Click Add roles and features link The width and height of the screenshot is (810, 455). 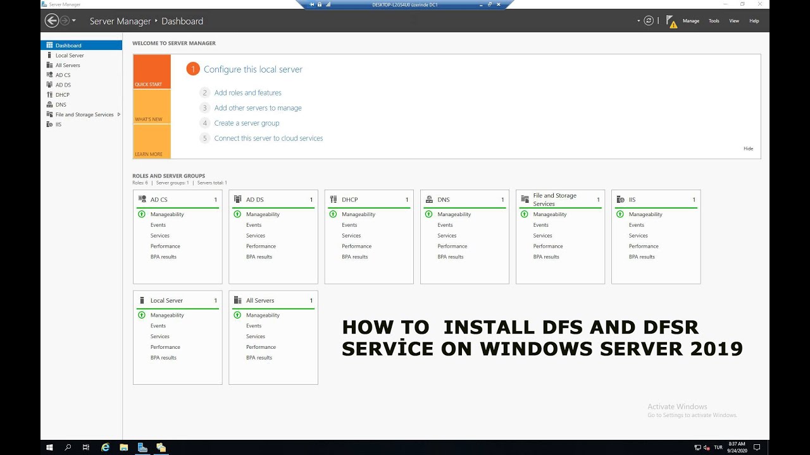(x=248, y=93)
